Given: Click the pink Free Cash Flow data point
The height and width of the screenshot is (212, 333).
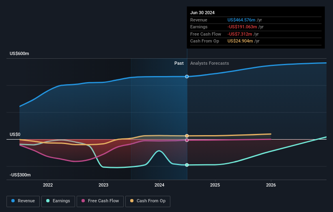Looking at the screenshot, I should pos(187,140).
